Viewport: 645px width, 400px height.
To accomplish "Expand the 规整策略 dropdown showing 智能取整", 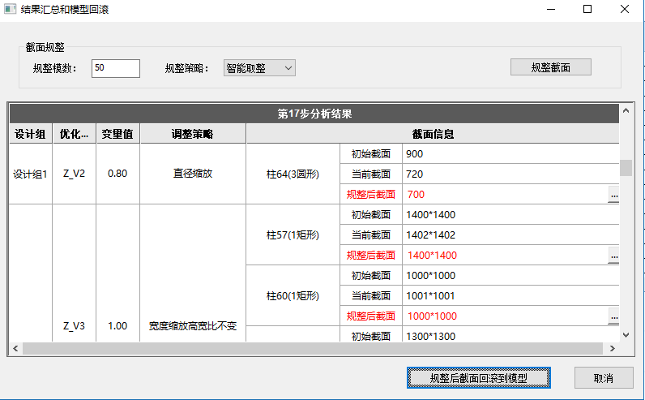I will [x=259, y=68].
